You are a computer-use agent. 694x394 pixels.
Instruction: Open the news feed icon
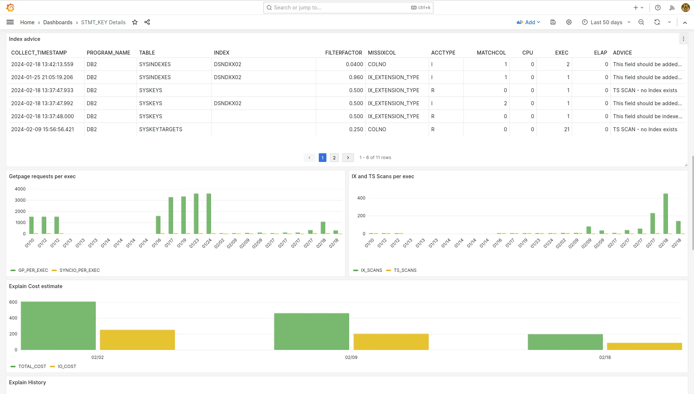pos(672,8)
